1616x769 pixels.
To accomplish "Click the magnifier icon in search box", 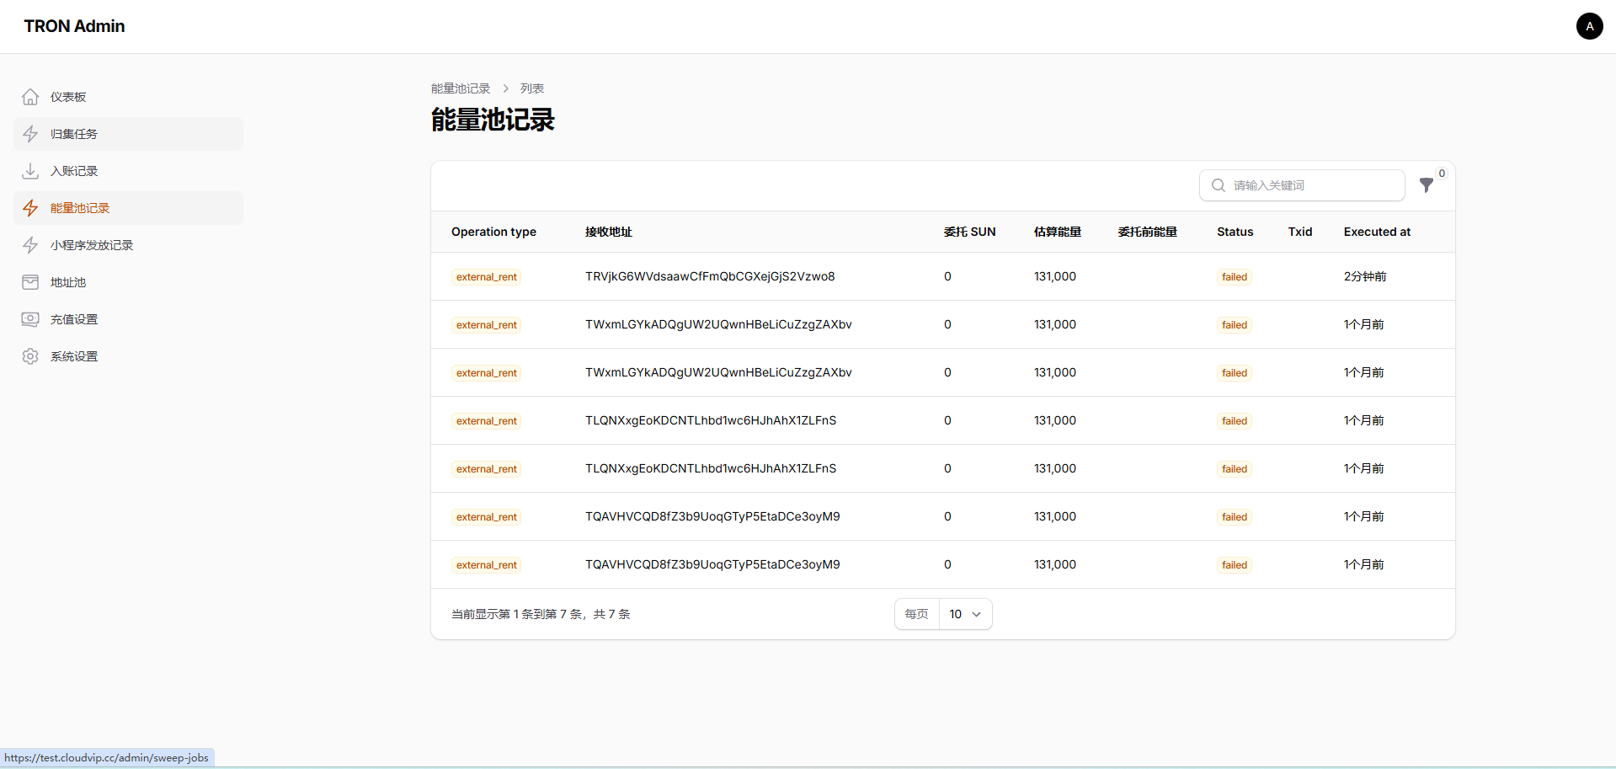I will click(x=1218, y=185).
